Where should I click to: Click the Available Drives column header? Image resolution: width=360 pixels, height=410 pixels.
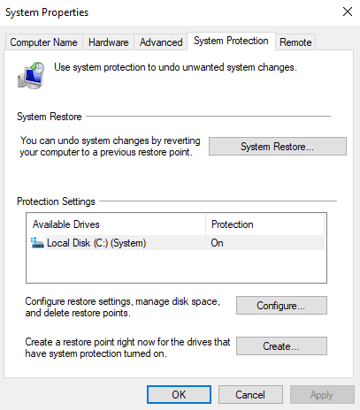point(116,224)
